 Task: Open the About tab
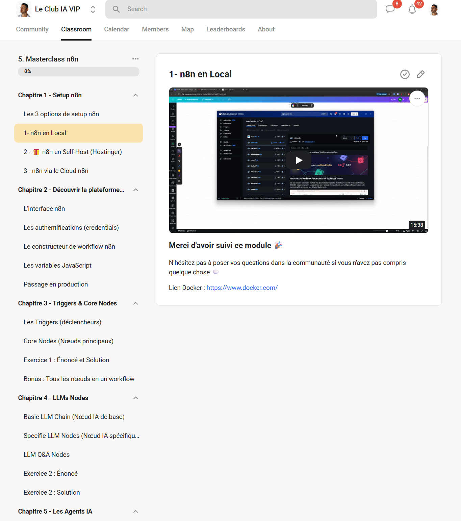point(266,29)
